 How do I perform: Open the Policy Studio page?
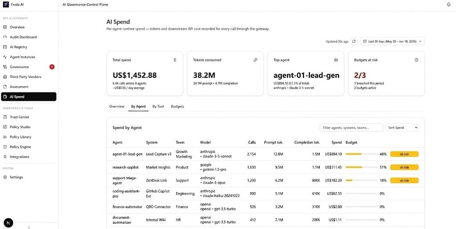click(x=28, y=127)
